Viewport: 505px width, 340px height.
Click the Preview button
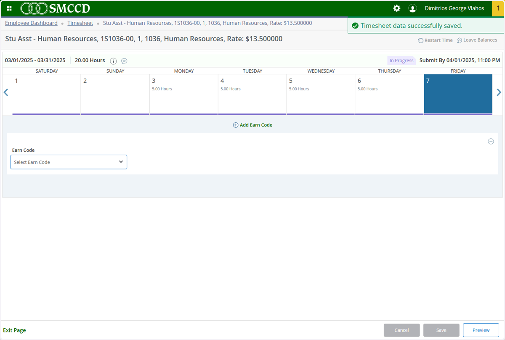pyautogui.click(x=481, y=330)
